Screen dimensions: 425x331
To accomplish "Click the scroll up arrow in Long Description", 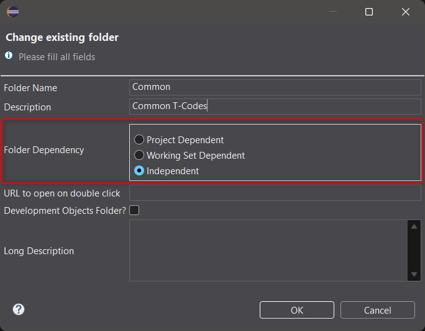I will (x=414, y=227).
